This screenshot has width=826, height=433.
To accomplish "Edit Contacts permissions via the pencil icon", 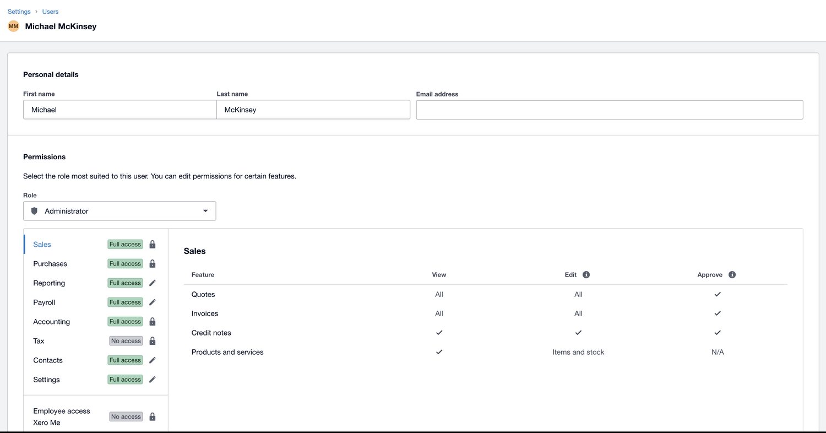I will click(x=153, y=360).
